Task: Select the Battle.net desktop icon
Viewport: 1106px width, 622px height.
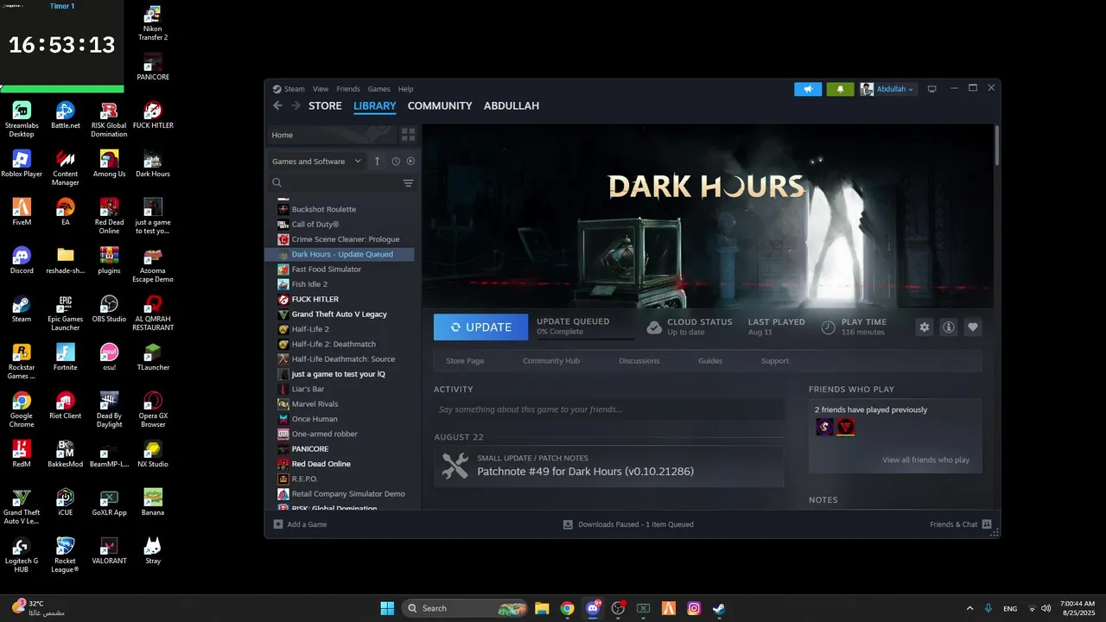Action: [x=65, y=115]
